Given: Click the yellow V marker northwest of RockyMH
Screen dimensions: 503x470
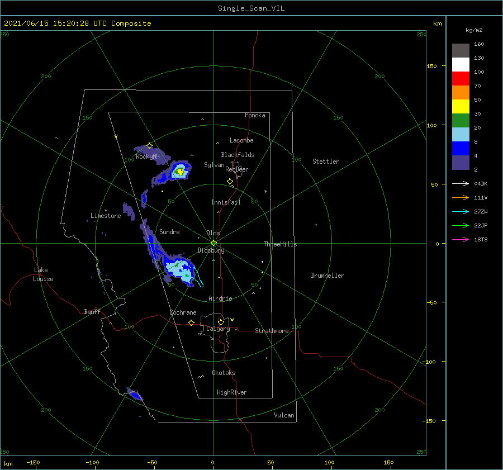Looking at the screenshot, I should pos(116,136).
